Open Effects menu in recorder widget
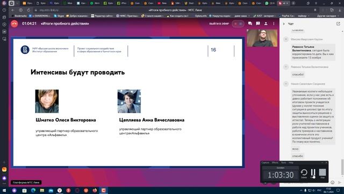The height and width of the screenshot is (194, 344). (x=275, y=163)
